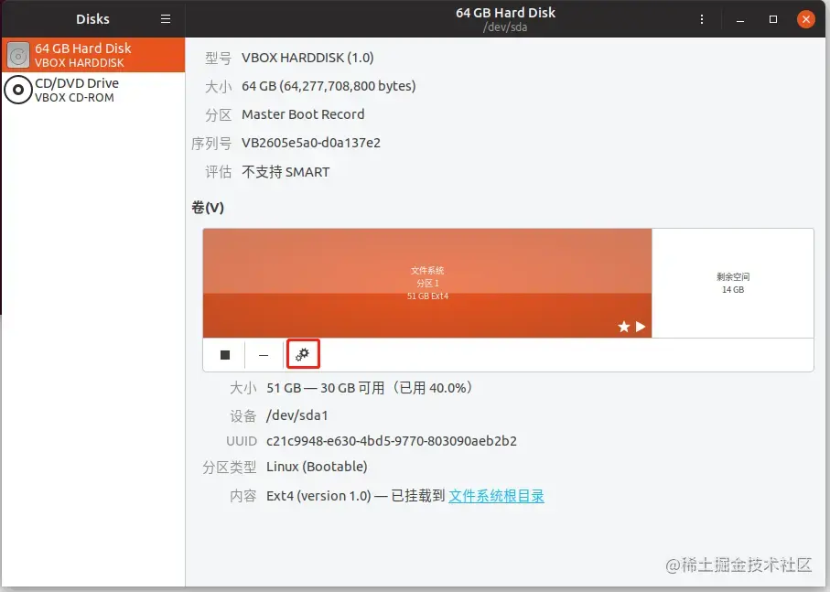The image size is (830, 592).
Task: Click the 卷(V) volumes heading
Action: point(208,208)
